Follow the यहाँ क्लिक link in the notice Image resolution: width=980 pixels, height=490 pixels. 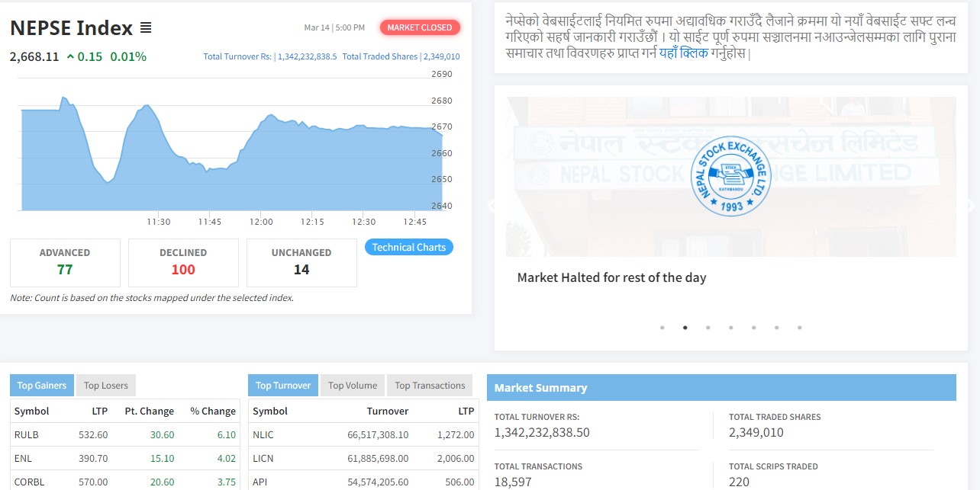tap(684, 53)
